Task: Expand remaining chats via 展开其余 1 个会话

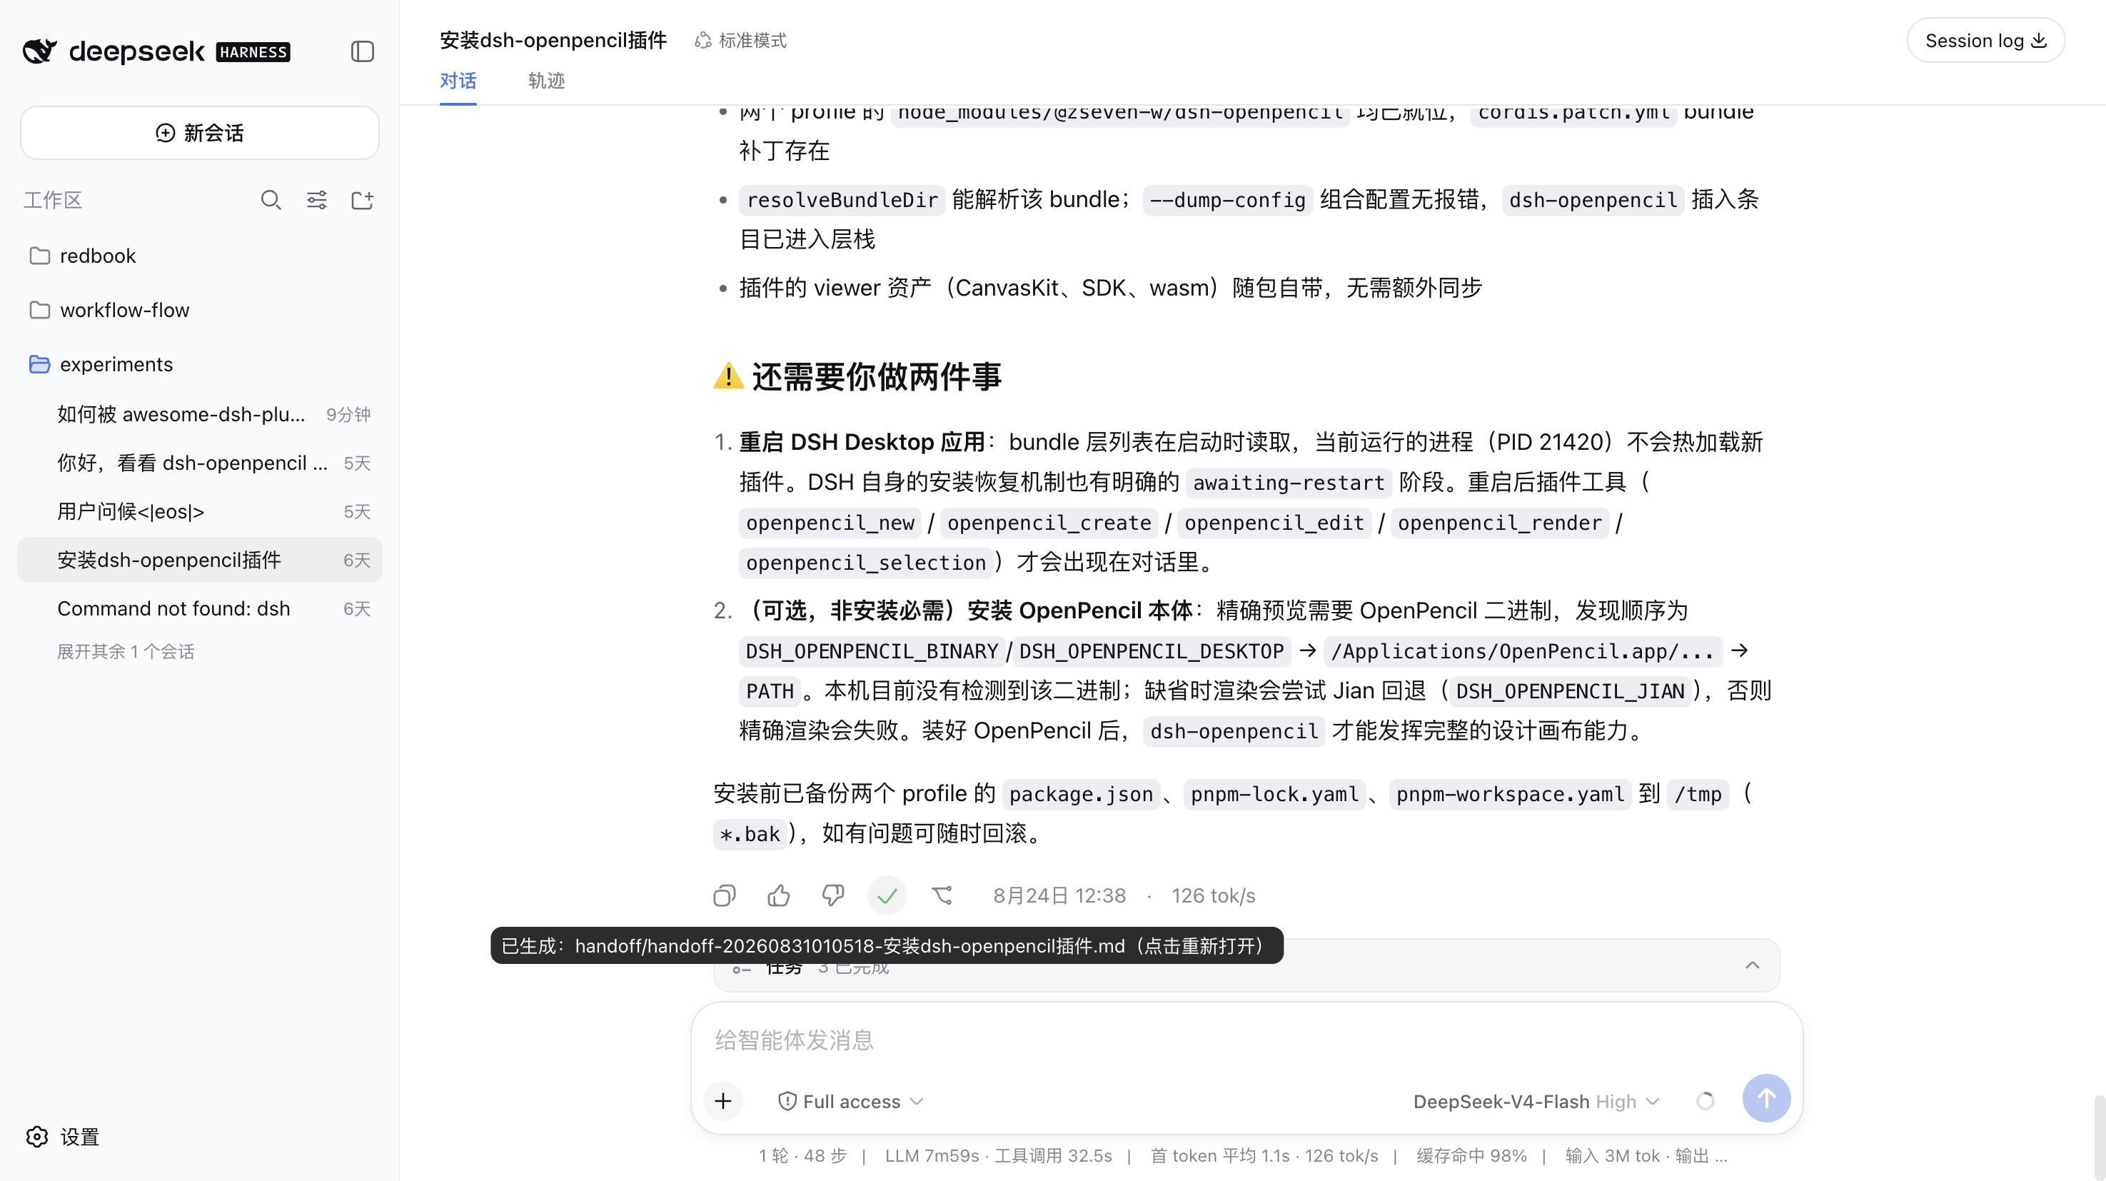Action: tap(126, 652)
